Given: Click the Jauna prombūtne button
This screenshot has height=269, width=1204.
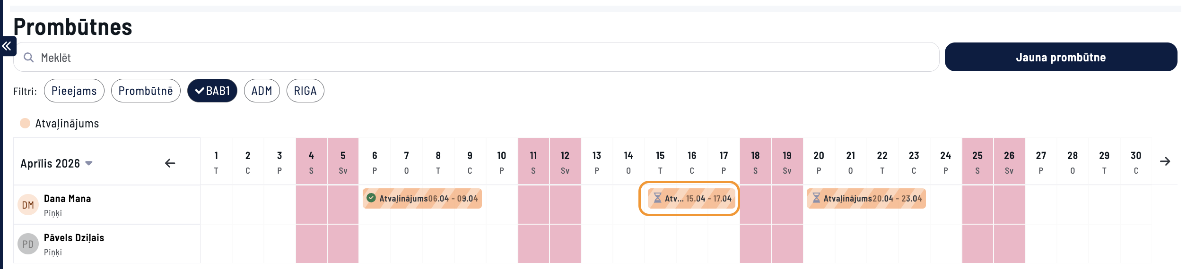Looking at the screenshot, I should pos(1061,57).
